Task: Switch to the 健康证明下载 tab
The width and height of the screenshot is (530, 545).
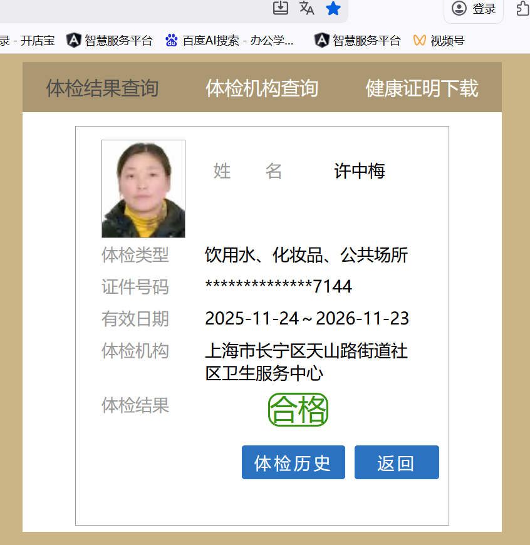Action: coord(422,88)
